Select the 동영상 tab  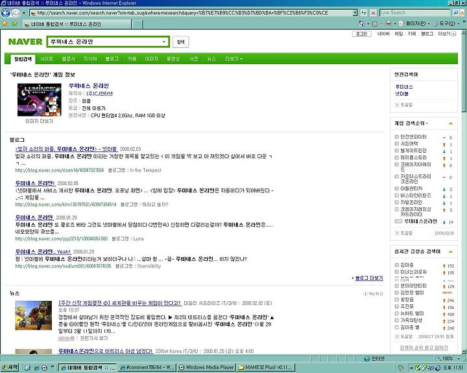173,59
